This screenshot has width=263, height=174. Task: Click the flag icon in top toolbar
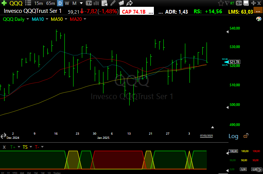point(227,3)
